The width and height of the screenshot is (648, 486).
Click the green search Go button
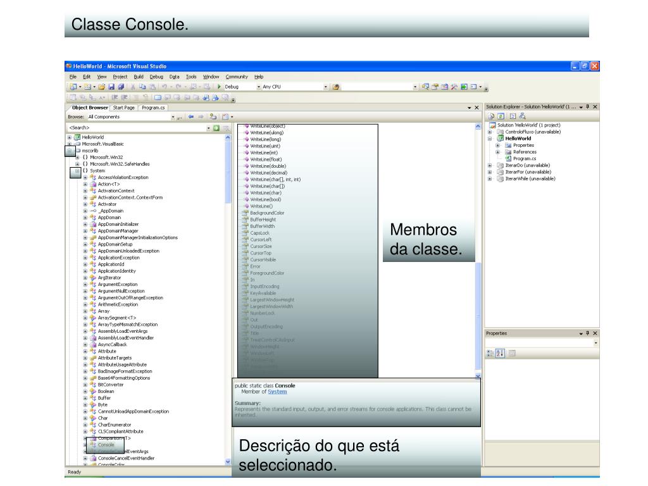(216, 128)
